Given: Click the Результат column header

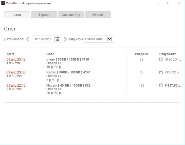Looking at the screenshot, I should tap(167, 54).
